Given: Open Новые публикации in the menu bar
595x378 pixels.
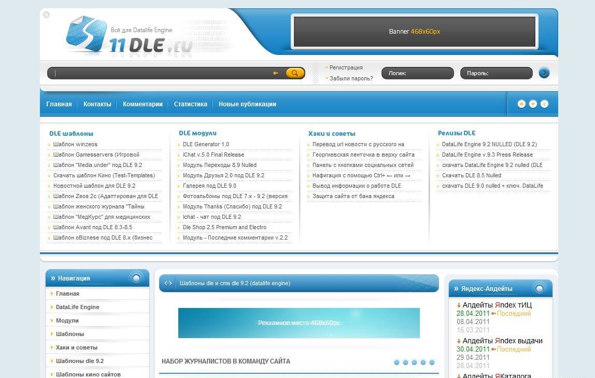Looking at the screenshot, I should (247, 104).
